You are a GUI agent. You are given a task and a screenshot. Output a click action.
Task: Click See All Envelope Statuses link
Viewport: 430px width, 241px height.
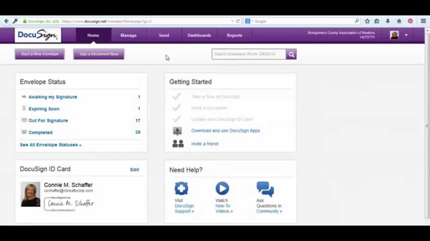click(51, 145)
